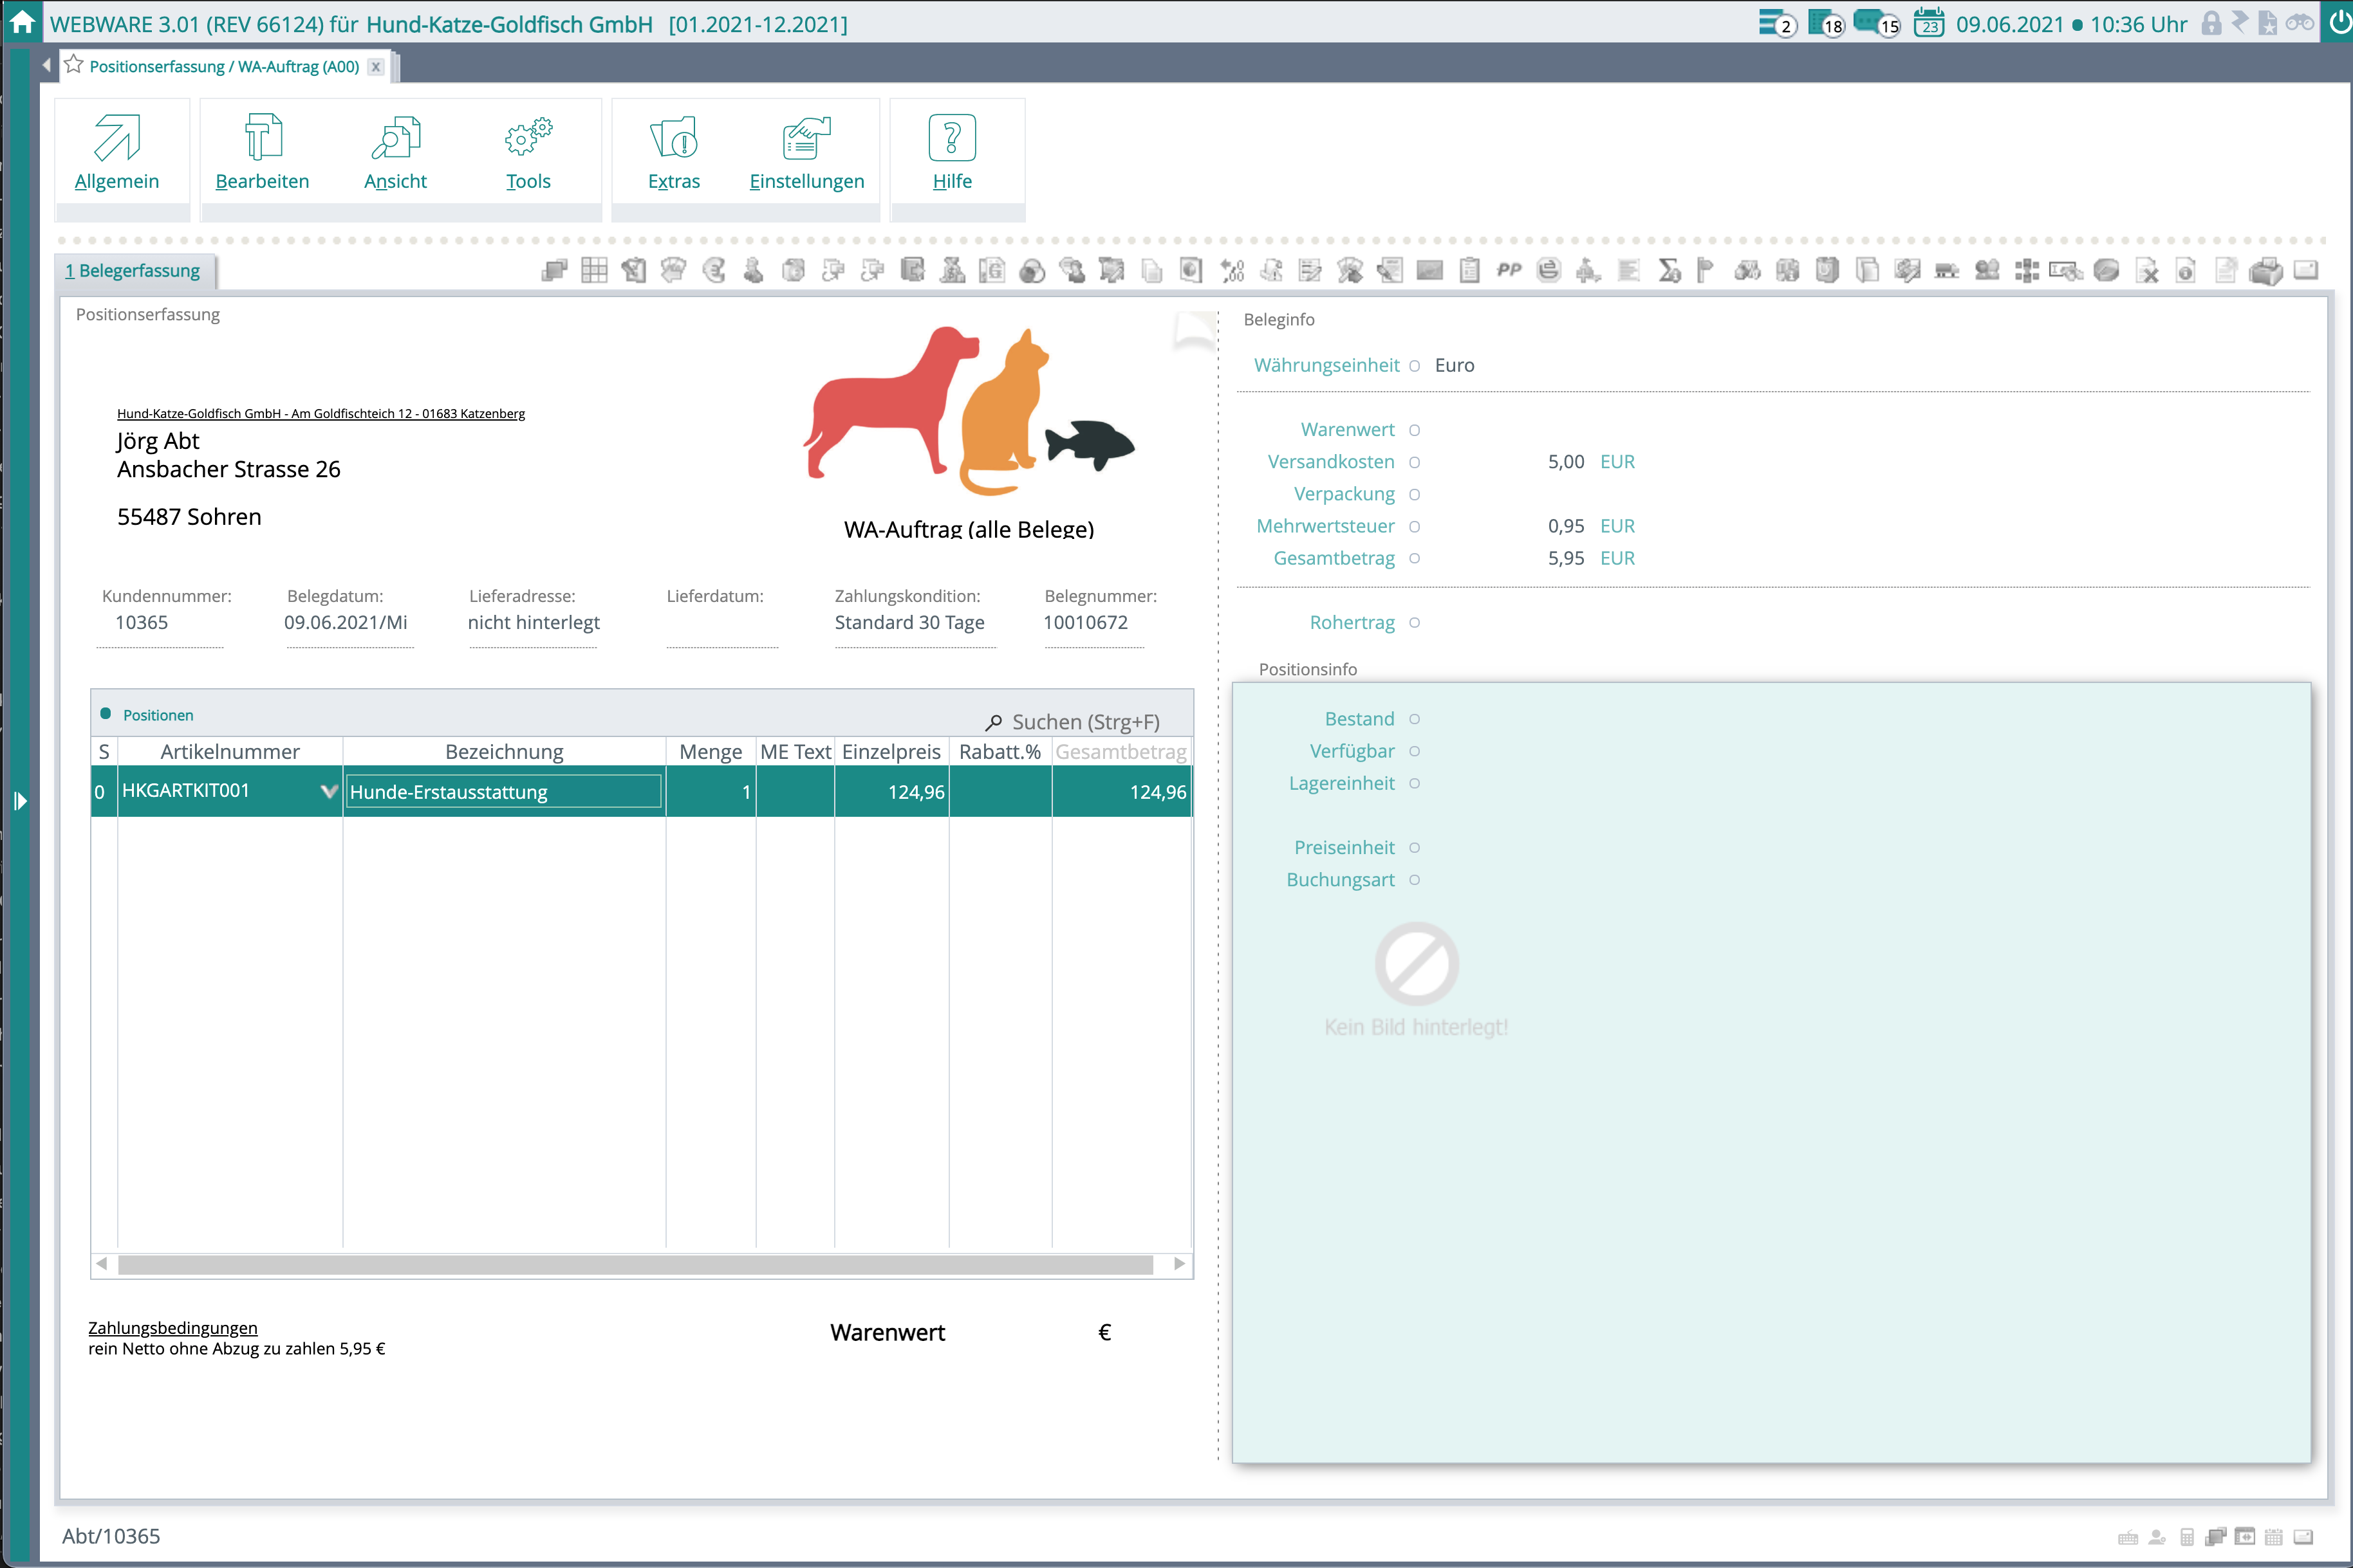Screen dimensions: 2353x1568
Task: Click the sigma sum icon in toolbar
Action: pyautogui.click(x=1669, y=271)
